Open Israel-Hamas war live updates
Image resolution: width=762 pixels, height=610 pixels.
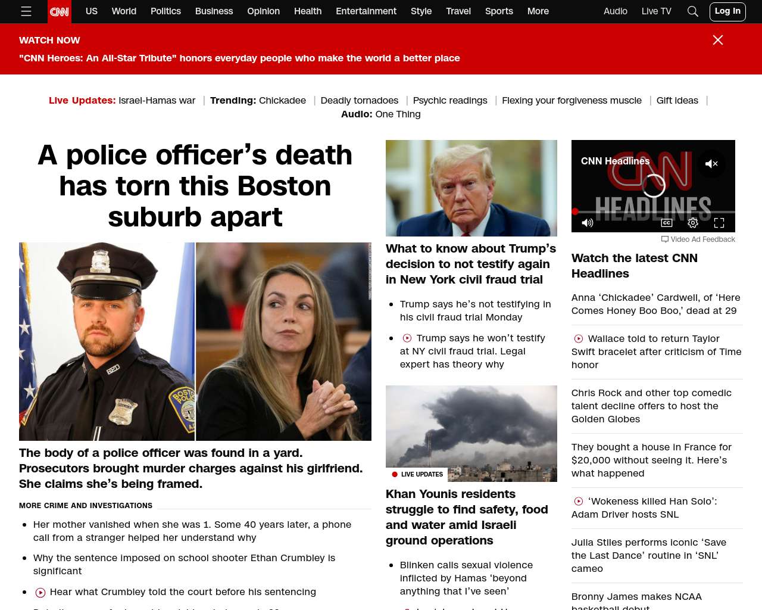(x=157, y=100)
